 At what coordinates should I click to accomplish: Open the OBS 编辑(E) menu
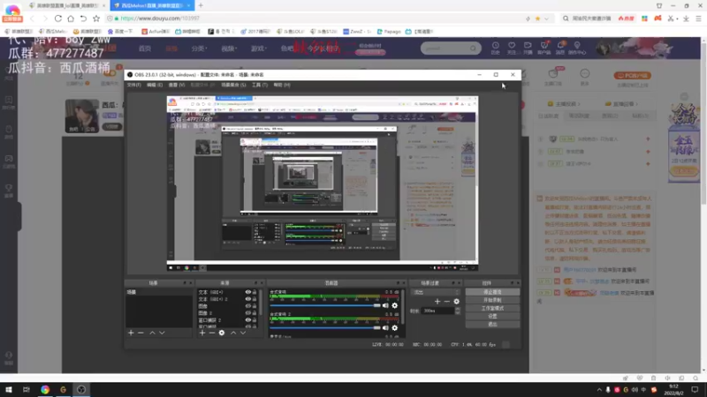pos(155,85)
